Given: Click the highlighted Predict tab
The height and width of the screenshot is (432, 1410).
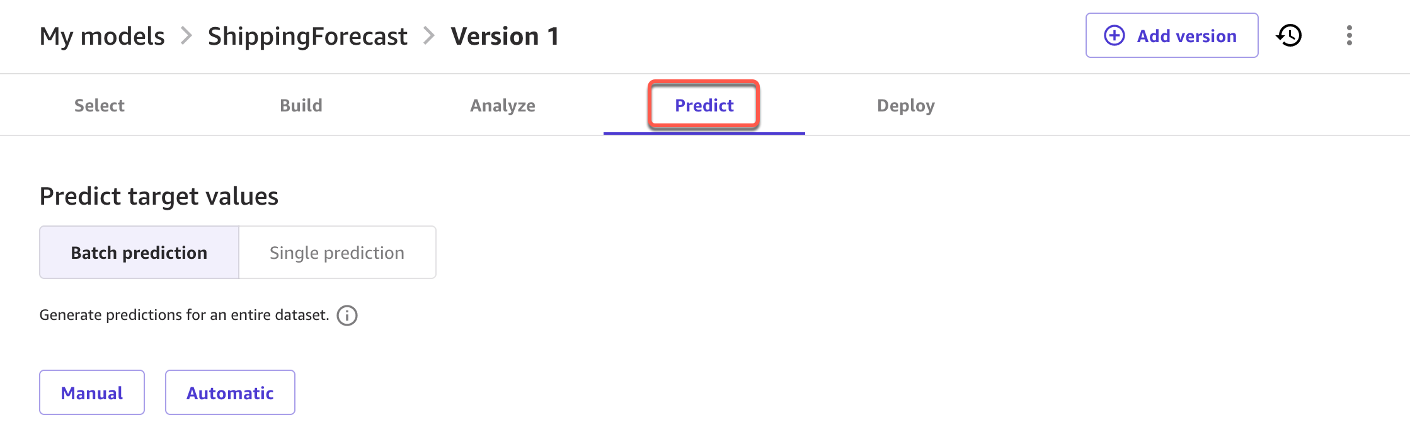Looking at the screenshot, I should point(704,105).
